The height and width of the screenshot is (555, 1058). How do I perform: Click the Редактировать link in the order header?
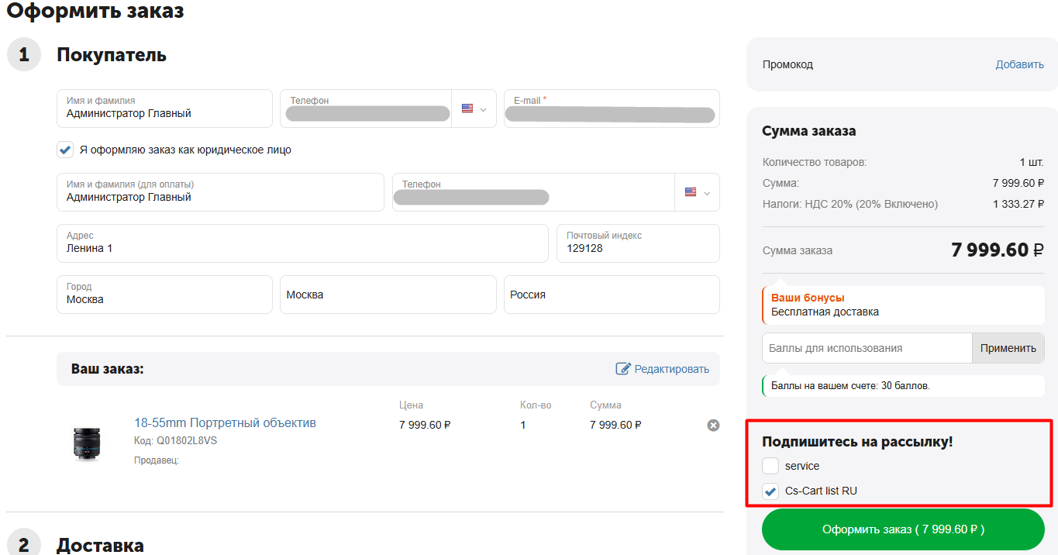(671, 369)
